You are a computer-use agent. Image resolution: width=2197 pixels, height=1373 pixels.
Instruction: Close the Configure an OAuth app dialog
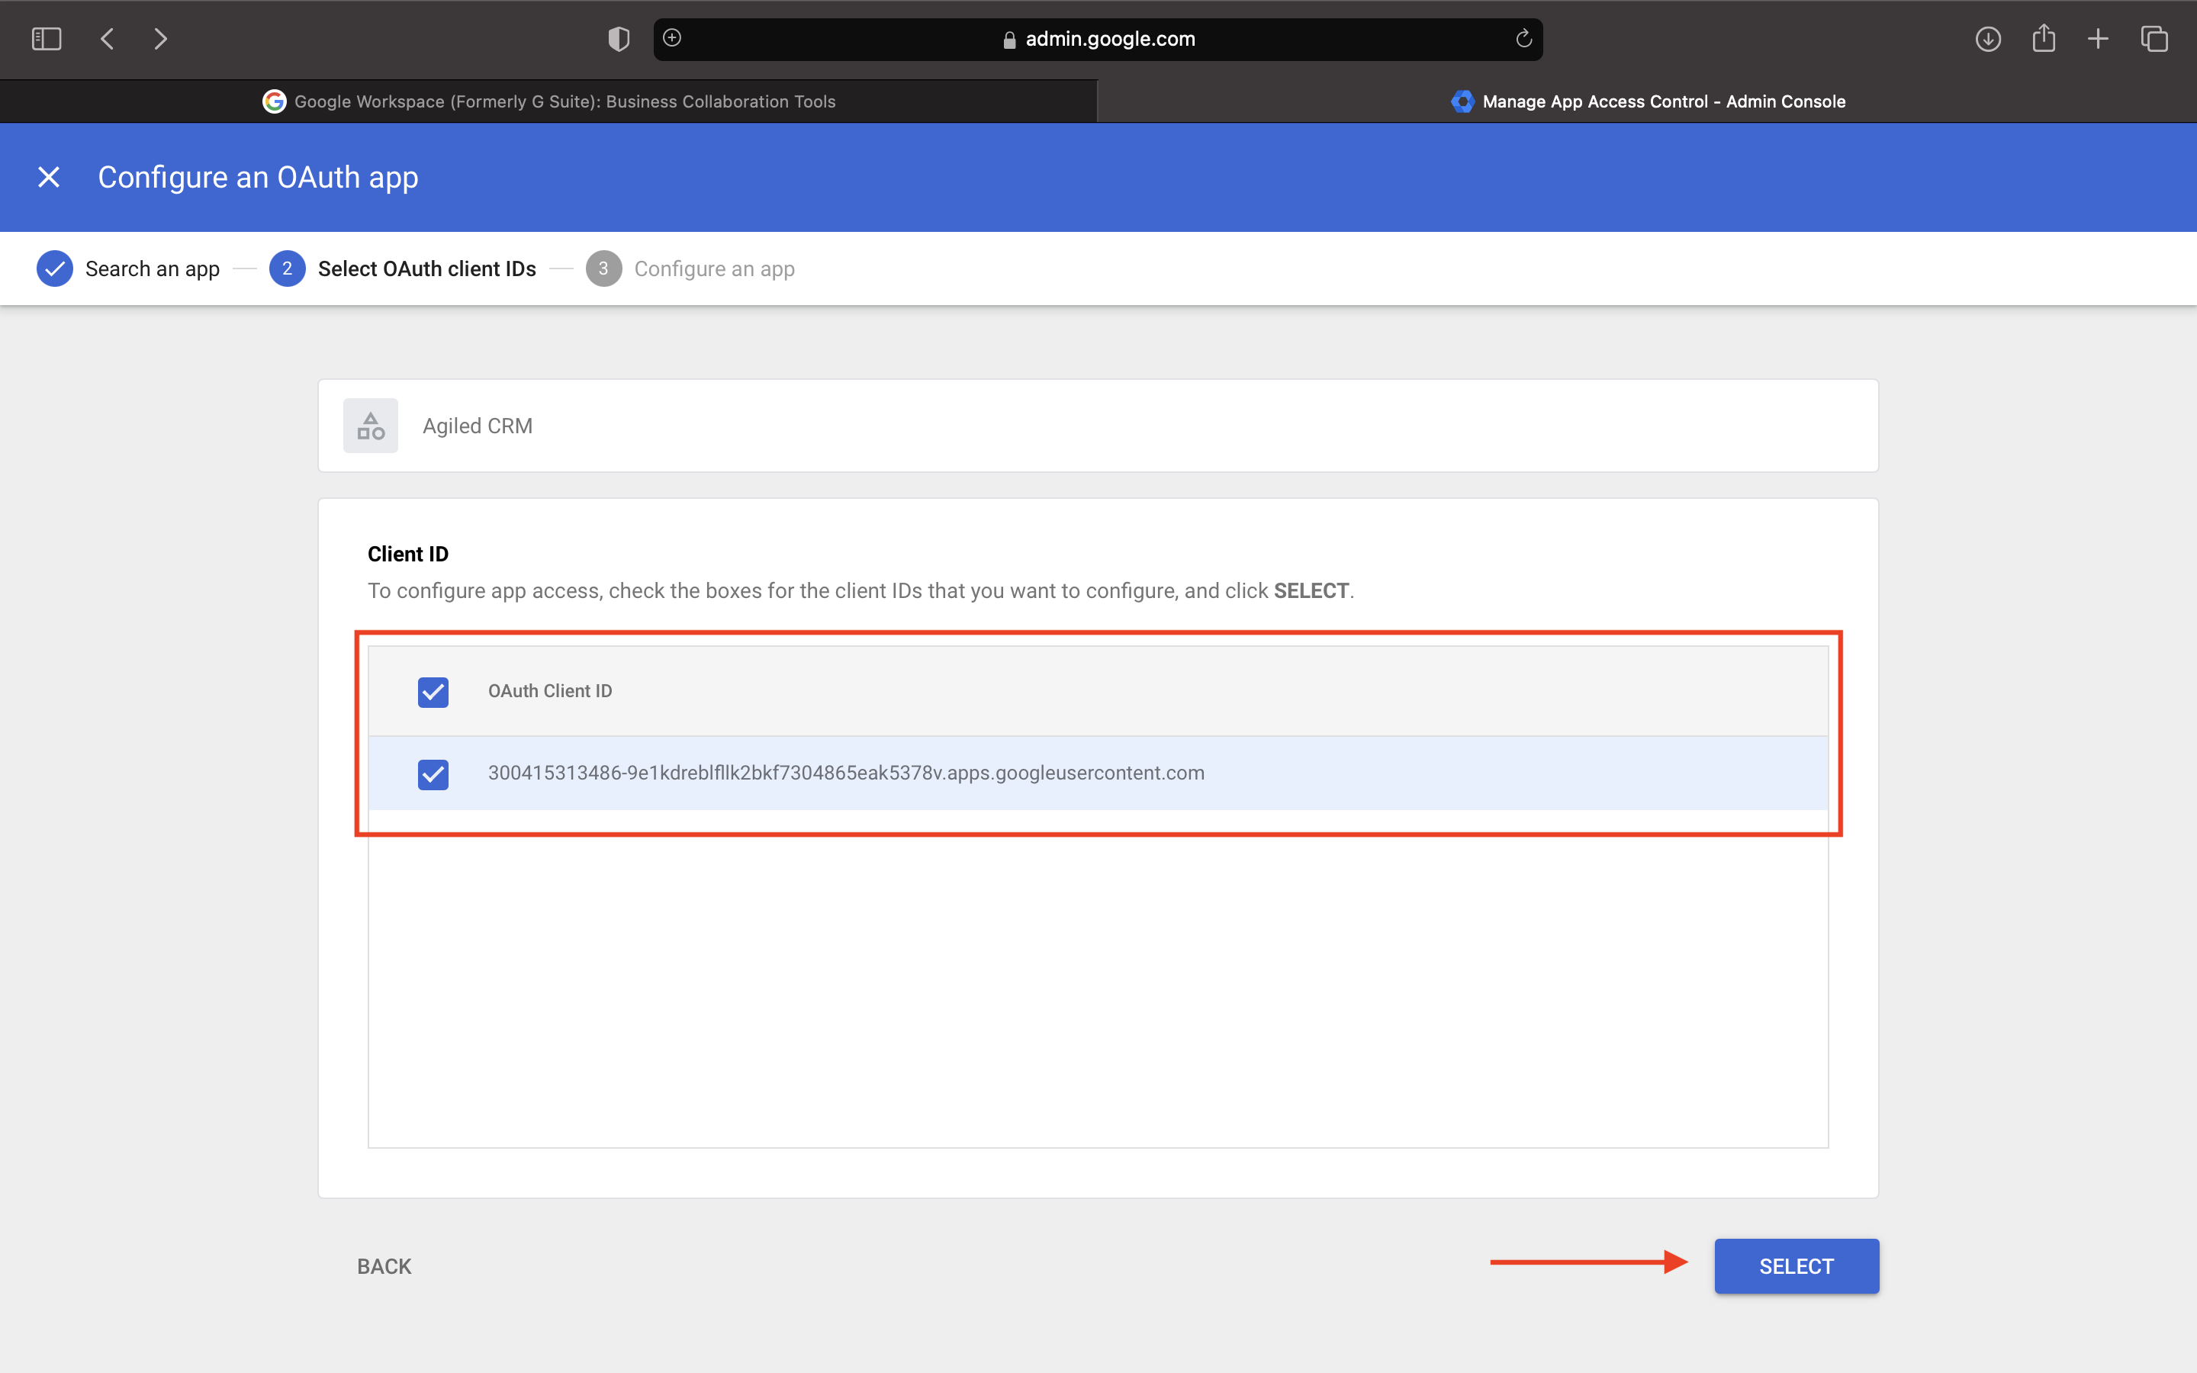coord(49,177)
